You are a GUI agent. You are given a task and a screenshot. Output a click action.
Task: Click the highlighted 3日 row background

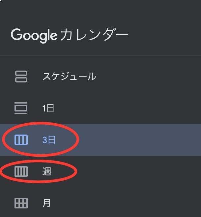pyautogui.click(x=138, y=140)
